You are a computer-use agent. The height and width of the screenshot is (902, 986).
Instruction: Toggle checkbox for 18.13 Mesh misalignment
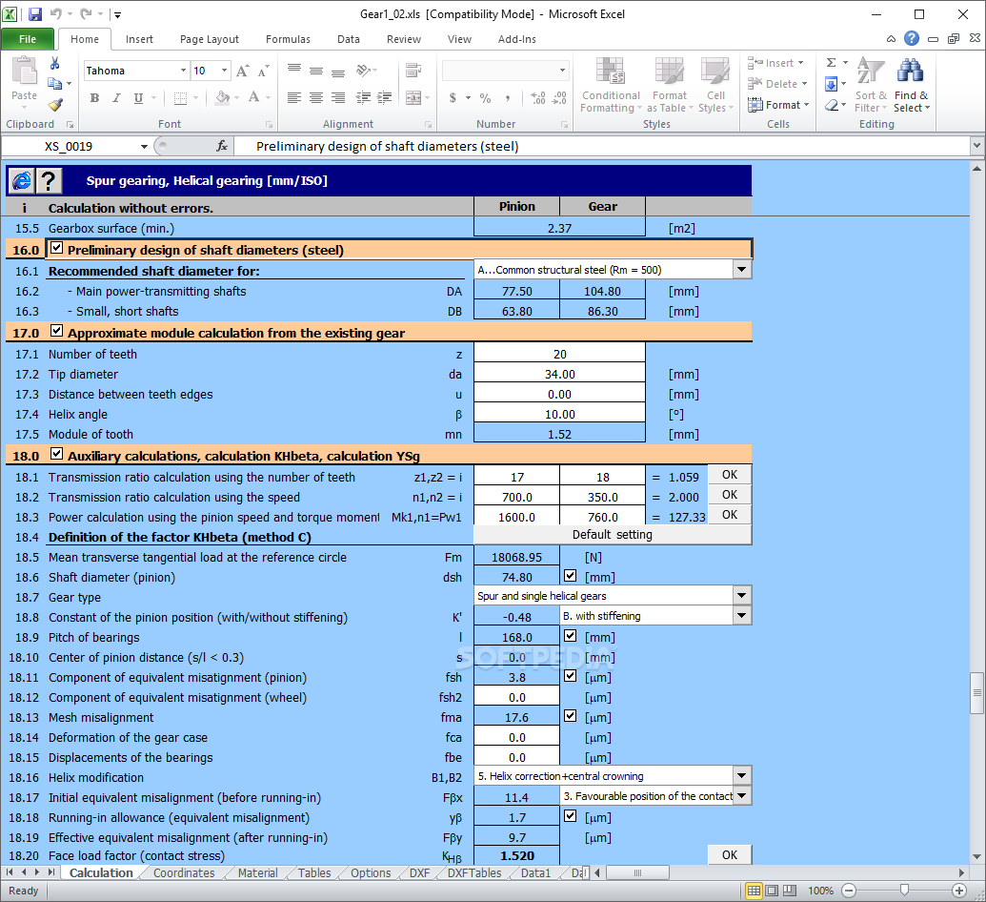pyautogui.click(x=571, y=716)
